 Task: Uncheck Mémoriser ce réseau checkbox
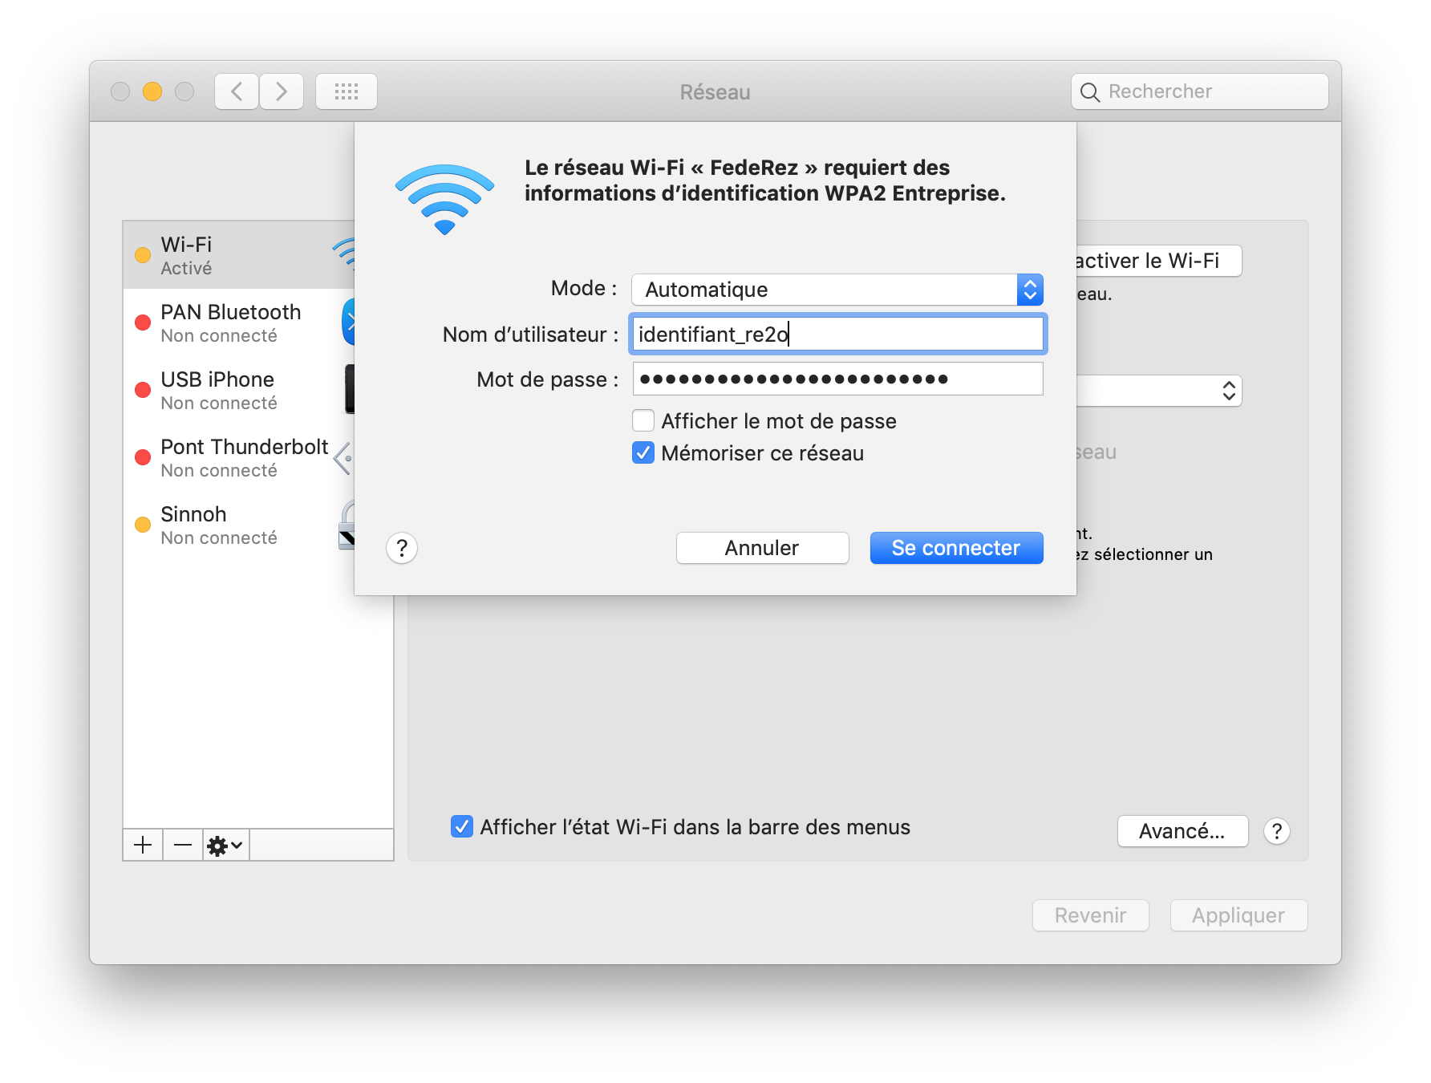pyautogui.click(x=643, y=453)
